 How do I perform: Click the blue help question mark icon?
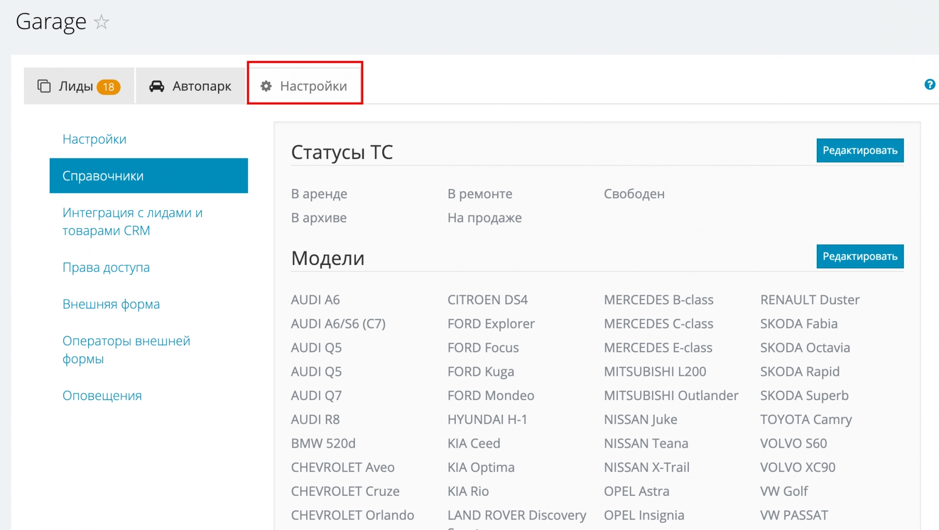tap(929, 84)
